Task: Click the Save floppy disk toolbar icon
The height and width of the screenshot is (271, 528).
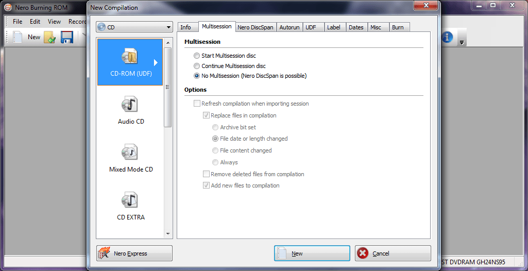Action: (67, 37)
